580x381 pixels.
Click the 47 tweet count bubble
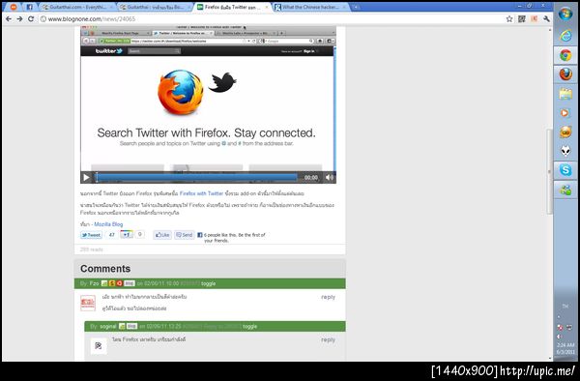tap(111, 235)
